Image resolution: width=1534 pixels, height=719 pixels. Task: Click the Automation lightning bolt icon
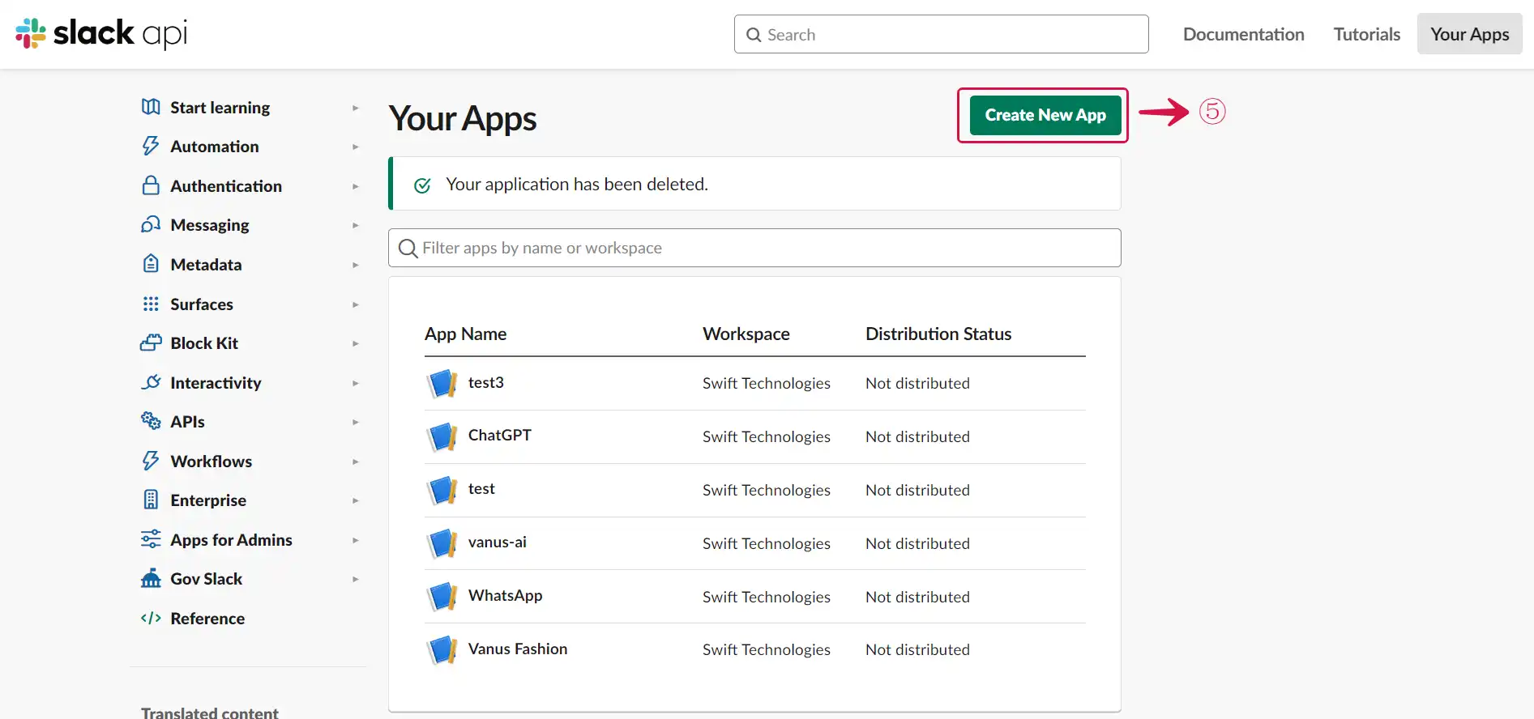[151, 146]
